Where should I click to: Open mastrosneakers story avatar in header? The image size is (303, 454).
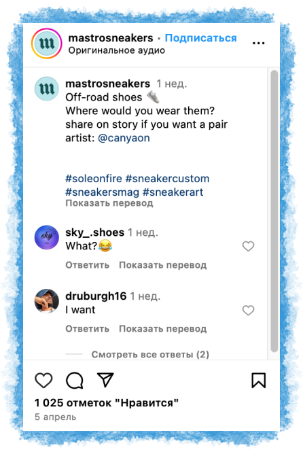click(47, 43)
